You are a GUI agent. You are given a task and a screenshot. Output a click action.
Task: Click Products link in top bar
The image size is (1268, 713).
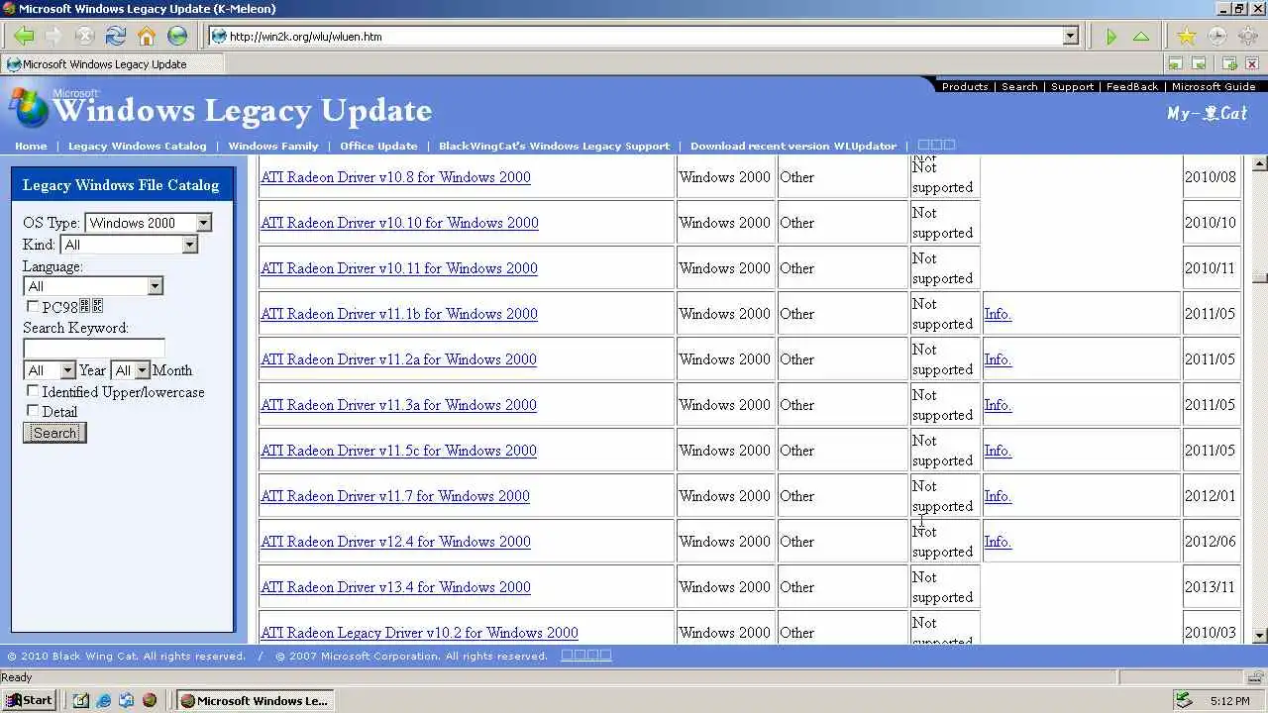tap(965, 87)
